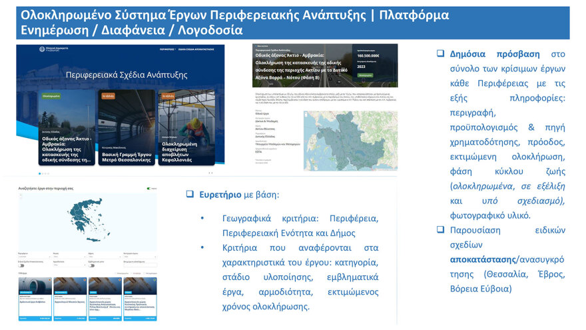Click the 2023 completion year value
This screenshot has width=586, height=330.
coord(361,67)
